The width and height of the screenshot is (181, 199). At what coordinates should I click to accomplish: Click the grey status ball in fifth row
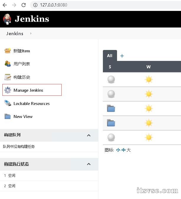pos(111,137)
